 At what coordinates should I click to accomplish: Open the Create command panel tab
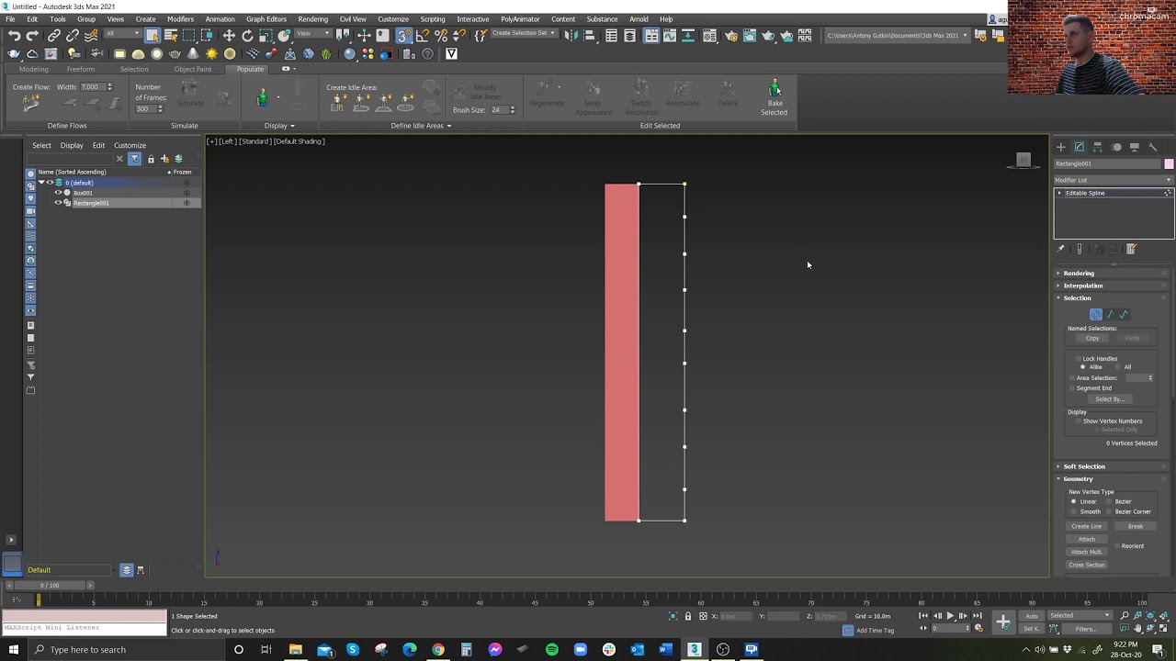[1061, 147]
